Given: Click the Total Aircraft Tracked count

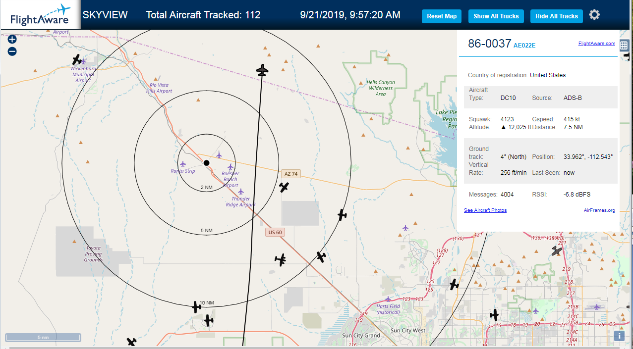Looking at the screenshot, I should click(203, 15).
